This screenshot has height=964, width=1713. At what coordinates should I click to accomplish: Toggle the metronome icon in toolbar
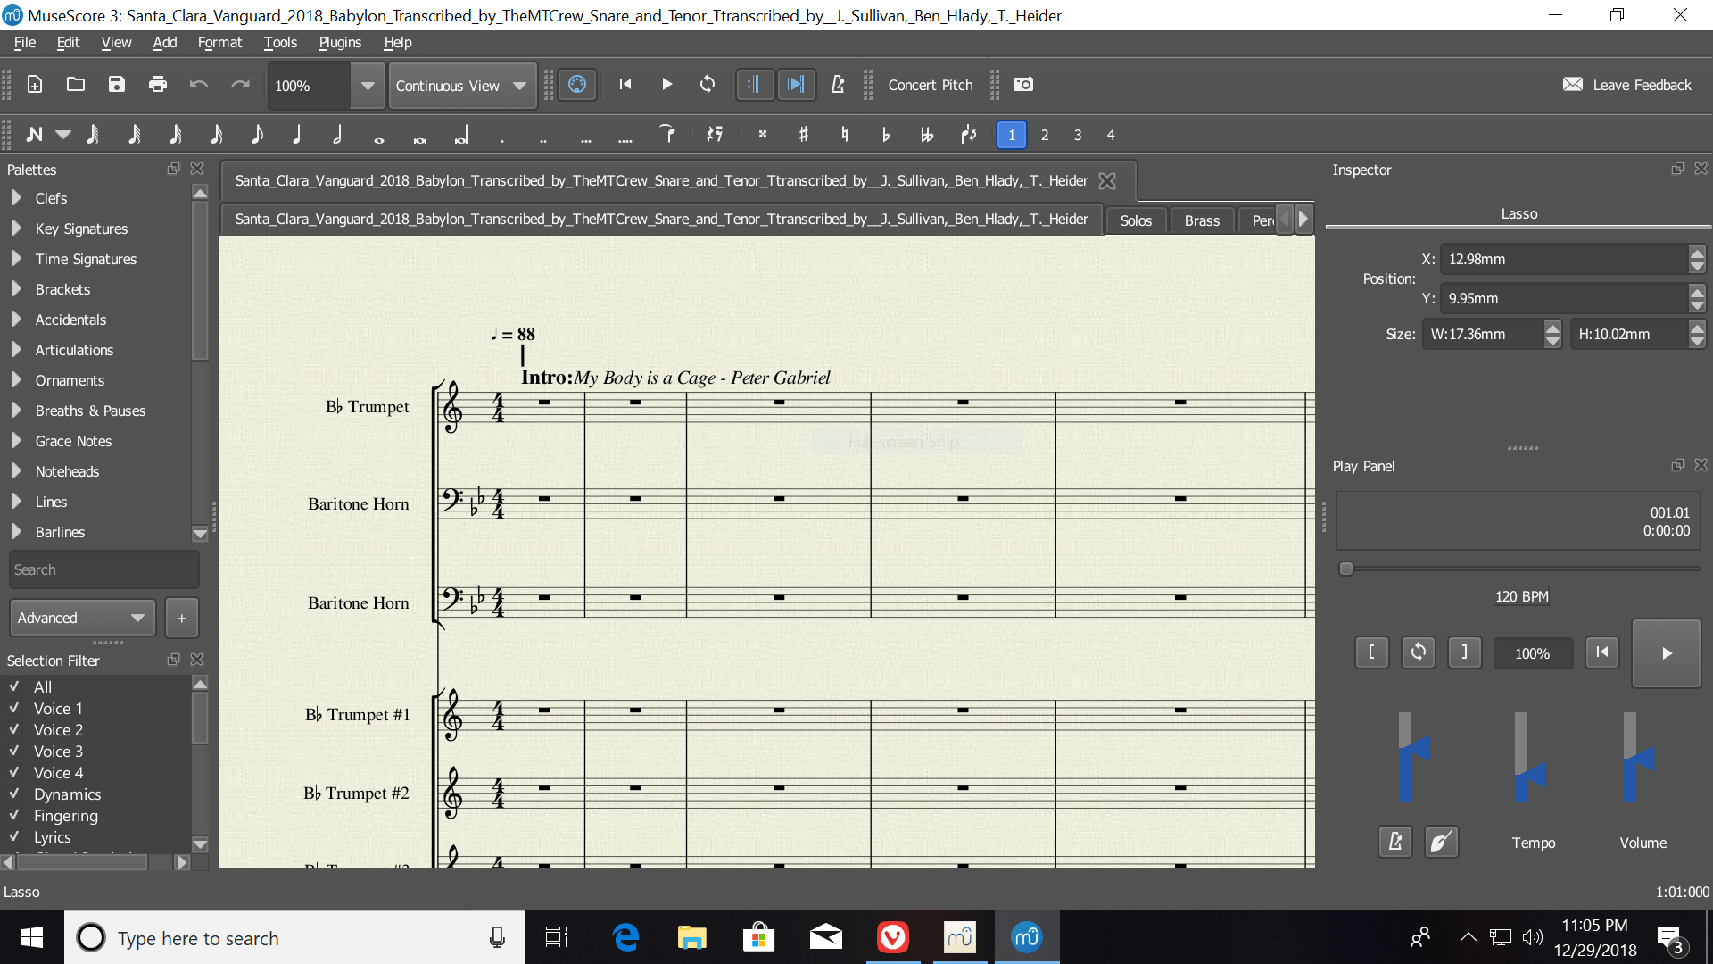(837, 85)
